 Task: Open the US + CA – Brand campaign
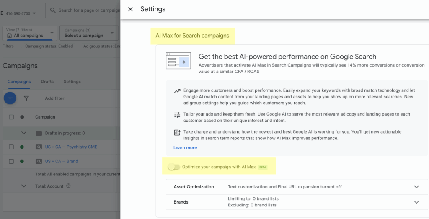pos(62,161)
